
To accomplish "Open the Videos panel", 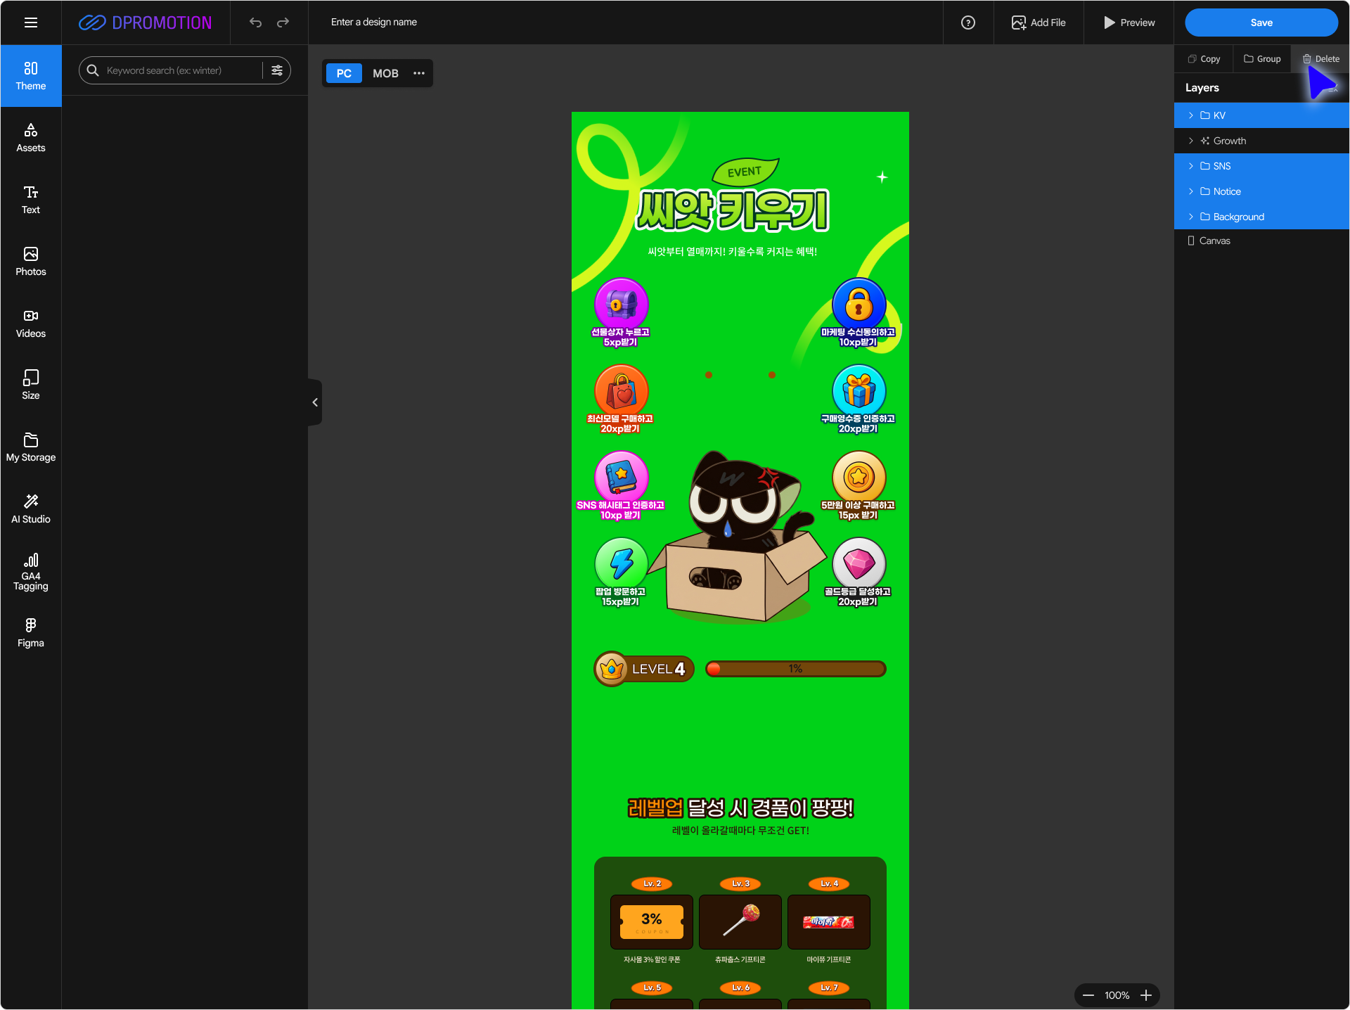I will click(x=31, y=324).
